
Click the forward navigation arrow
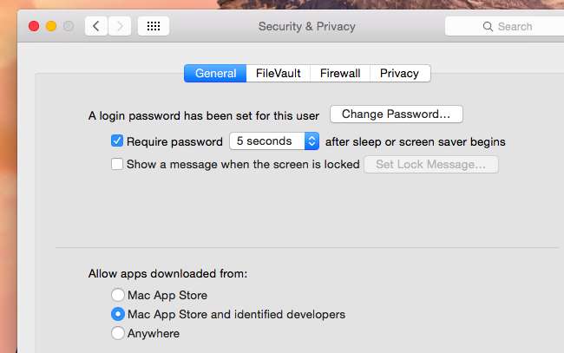pyautogui.click(x=119, y=26)
